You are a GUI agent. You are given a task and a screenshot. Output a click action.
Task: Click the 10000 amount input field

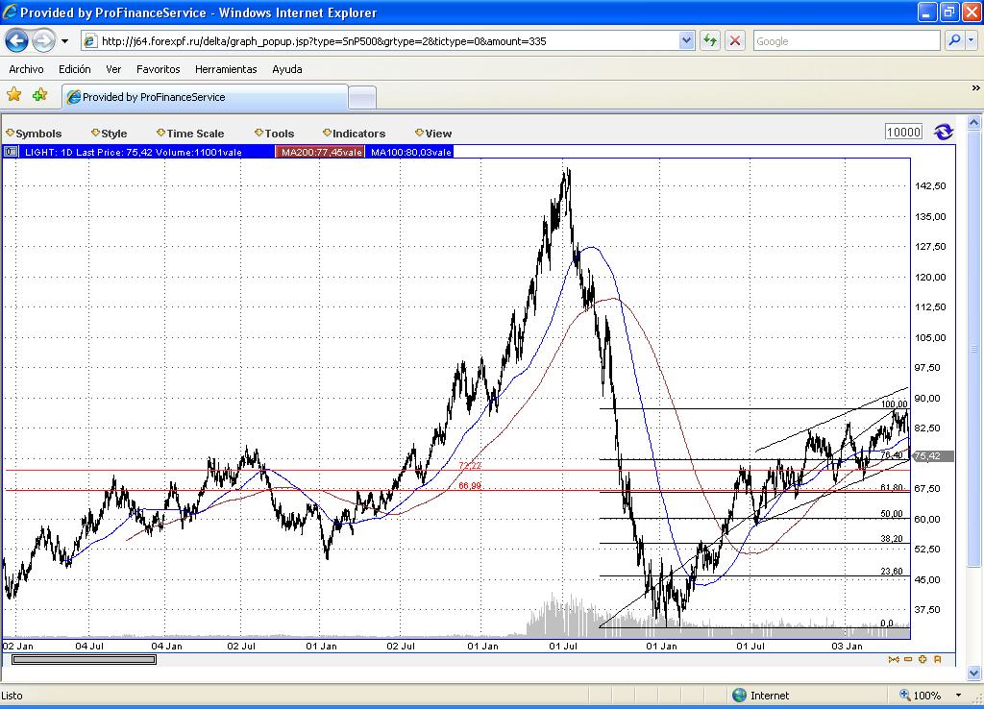[903, 132]
